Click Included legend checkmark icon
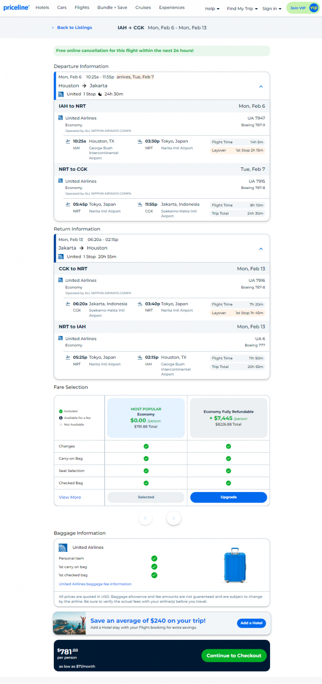 61,411
